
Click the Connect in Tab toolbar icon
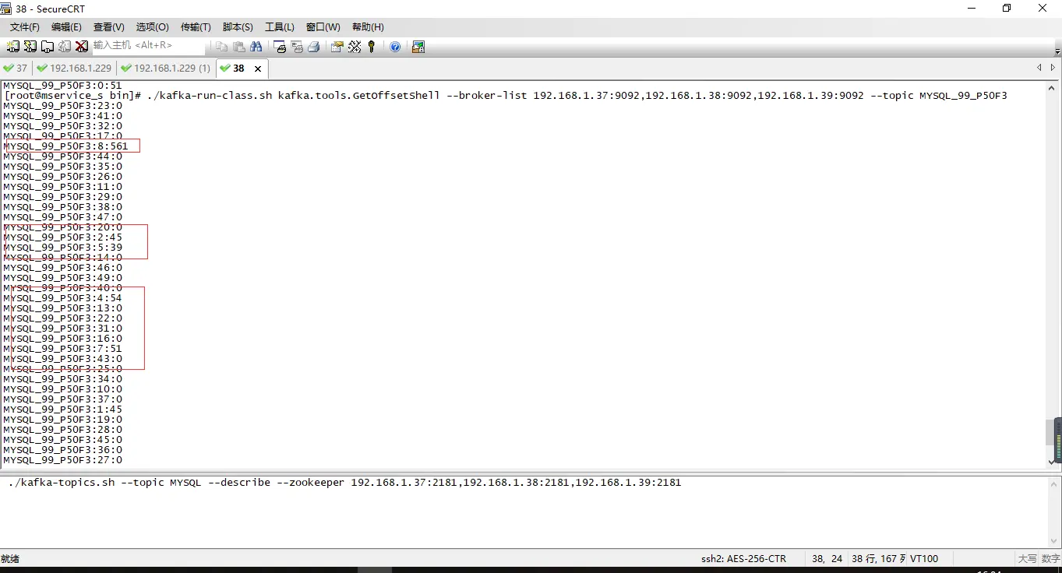48,47
